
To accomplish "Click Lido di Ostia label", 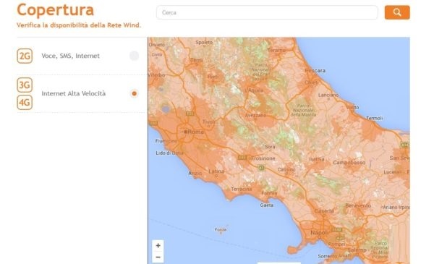I will click(x=169, y=153).
